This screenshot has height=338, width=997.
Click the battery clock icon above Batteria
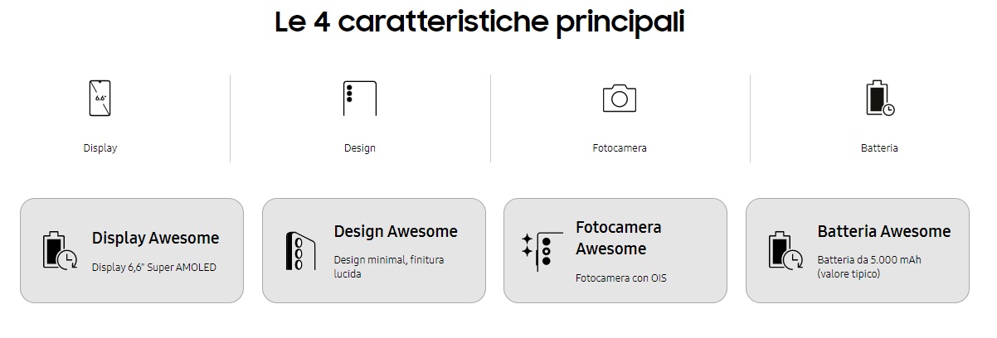[x=879, y=98]
